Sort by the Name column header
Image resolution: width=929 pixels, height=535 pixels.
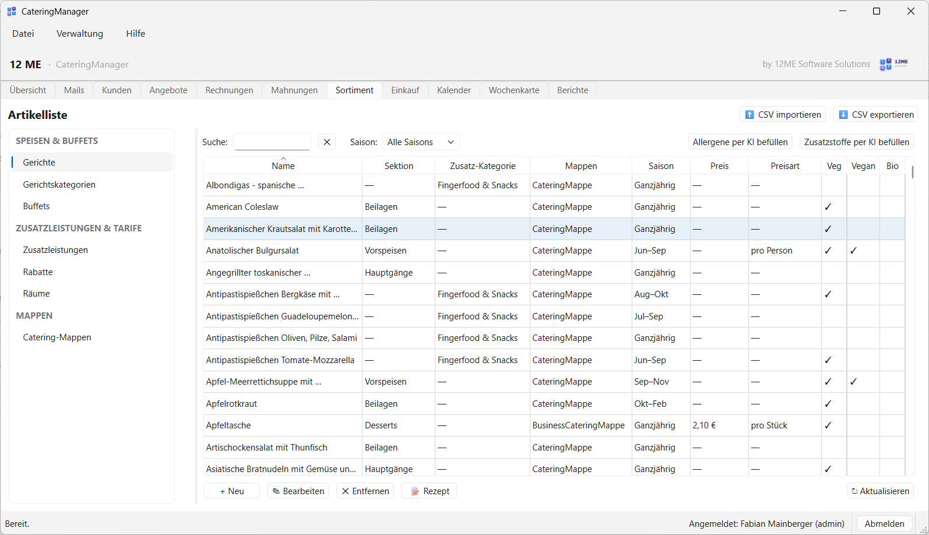pyautogui.click(x=283, y=166)
